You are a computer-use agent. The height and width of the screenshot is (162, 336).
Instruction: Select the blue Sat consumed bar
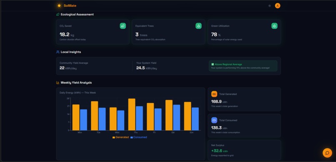tap(177, 117)
